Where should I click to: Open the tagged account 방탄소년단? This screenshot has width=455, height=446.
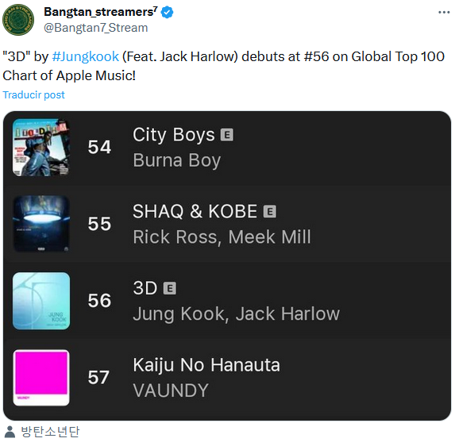point(50,432)
